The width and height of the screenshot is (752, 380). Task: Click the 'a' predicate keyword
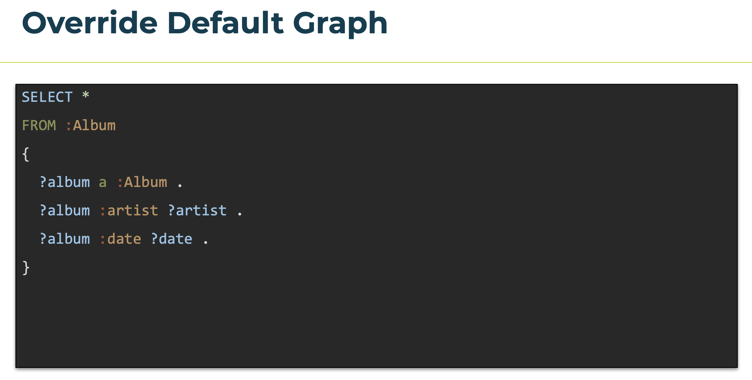click(x=103, y=183)
